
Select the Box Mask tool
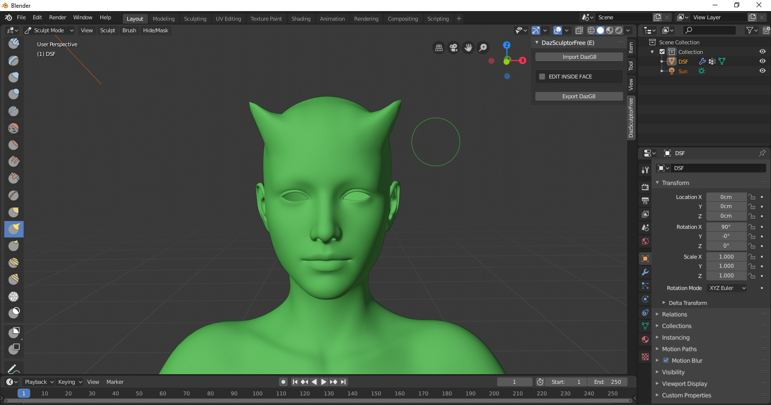point(14,332)
